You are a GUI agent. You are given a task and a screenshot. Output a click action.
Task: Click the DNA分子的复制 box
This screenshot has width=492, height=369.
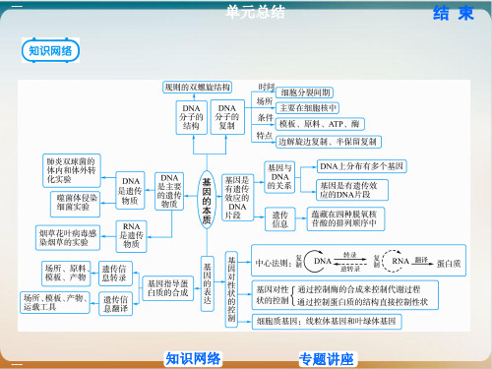coord(227,117)
